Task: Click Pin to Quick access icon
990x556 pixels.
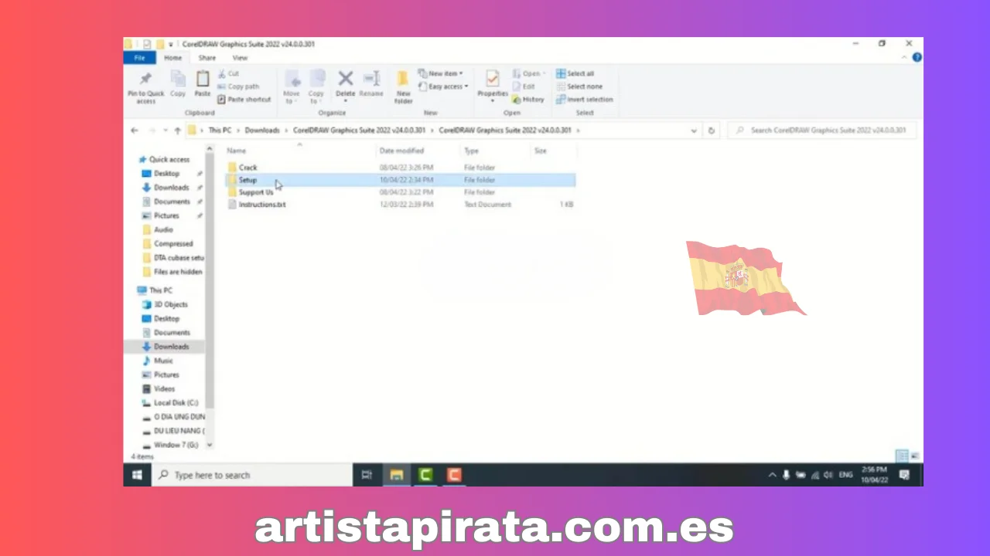Action: (145, 79)
